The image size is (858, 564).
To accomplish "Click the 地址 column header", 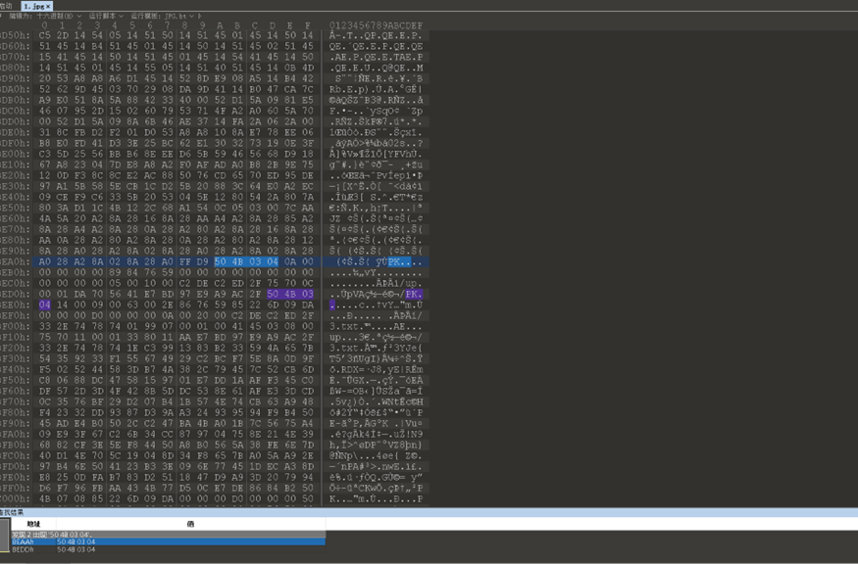I will coord(32,523).
